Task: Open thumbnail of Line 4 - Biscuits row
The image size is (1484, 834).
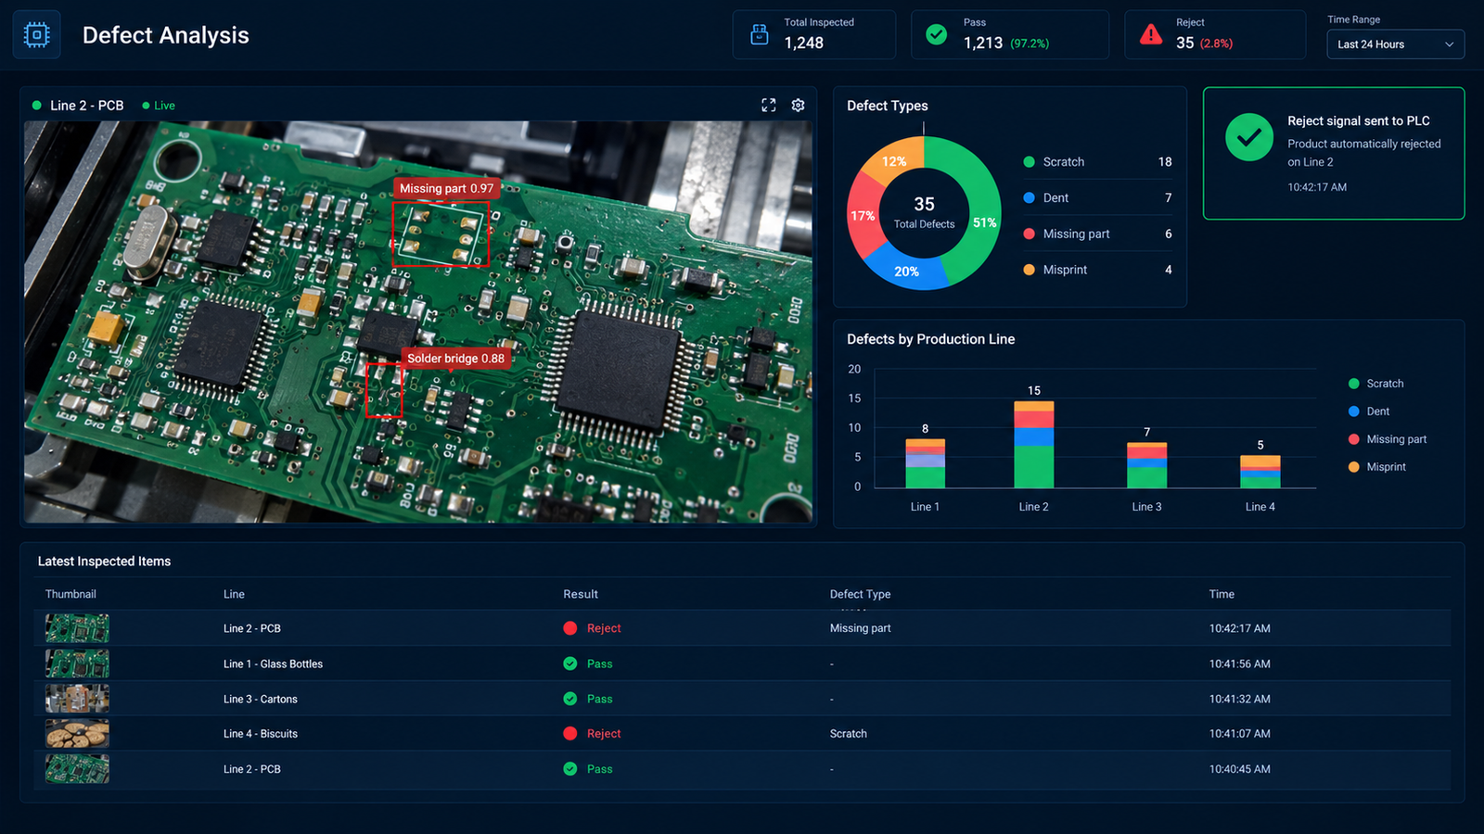Action: point(77,734)
